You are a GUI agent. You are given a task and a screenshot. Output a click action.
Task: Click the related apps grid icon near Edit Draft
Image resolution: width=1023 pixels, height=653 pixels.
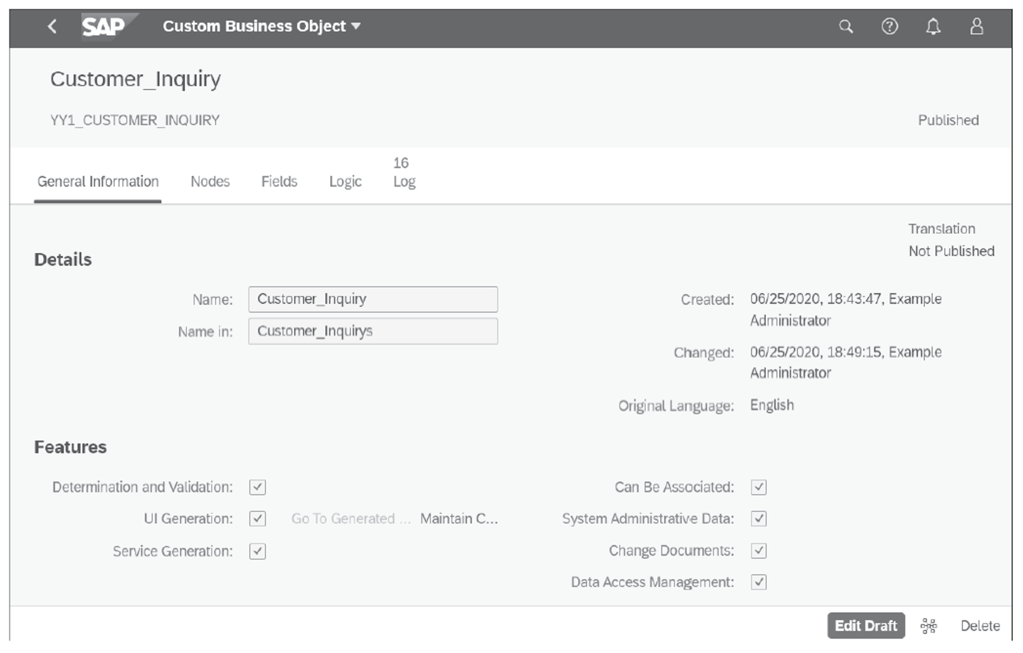[x=929, y=625]
